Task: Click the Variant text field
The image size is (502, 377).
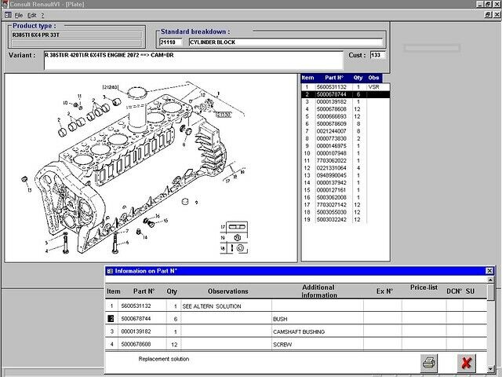Action: (x=193, y=60)
